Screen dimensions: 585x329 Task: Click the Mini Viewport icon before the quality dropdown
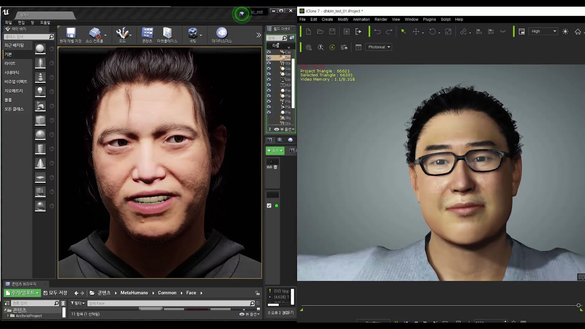[521, 32]
